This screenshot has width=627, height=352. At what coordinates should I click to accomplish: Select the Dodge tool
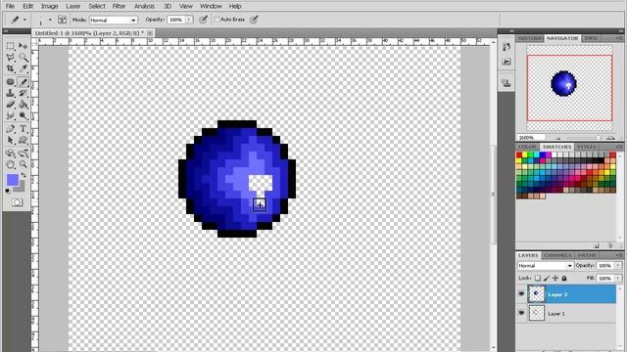pos(24,115)
